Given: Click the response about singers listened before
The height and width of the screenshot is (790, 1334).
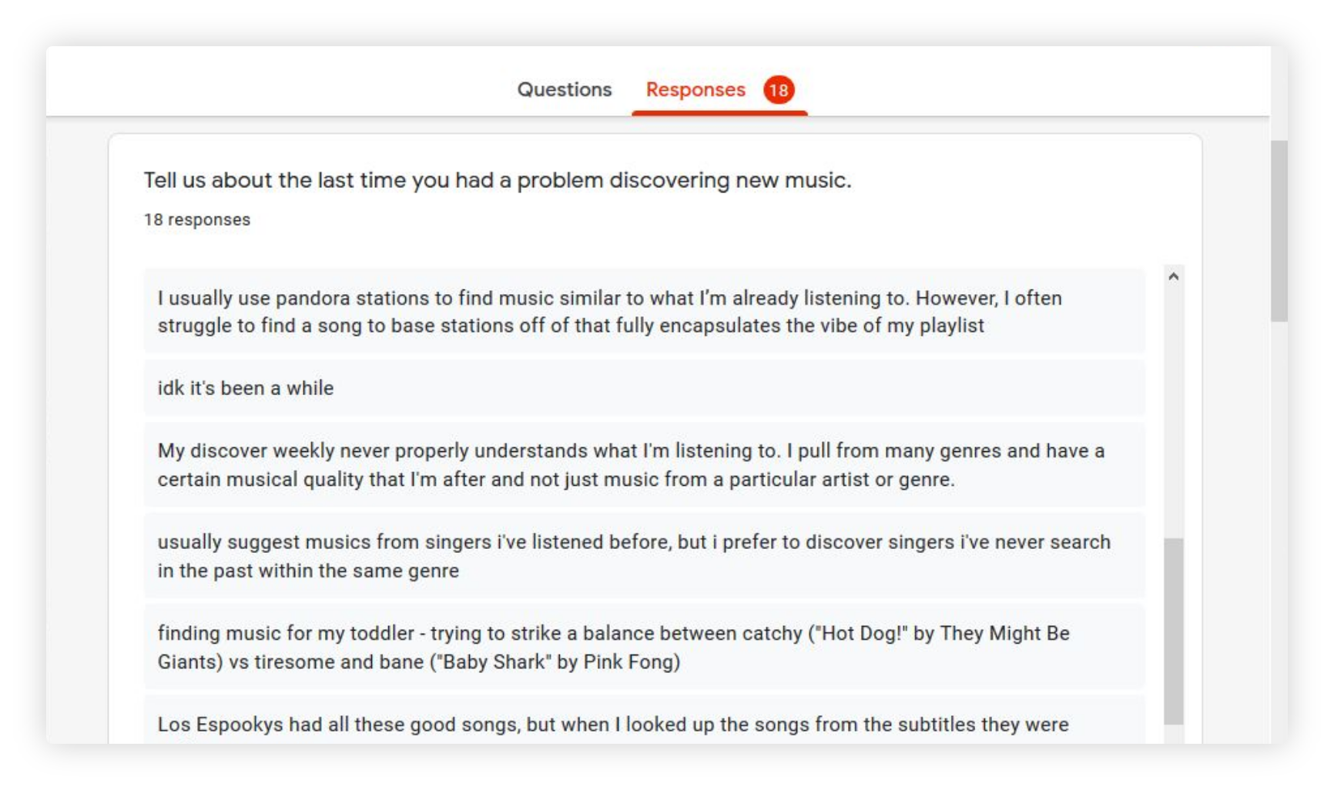Looking at the screenshot, I should [644, 556].
